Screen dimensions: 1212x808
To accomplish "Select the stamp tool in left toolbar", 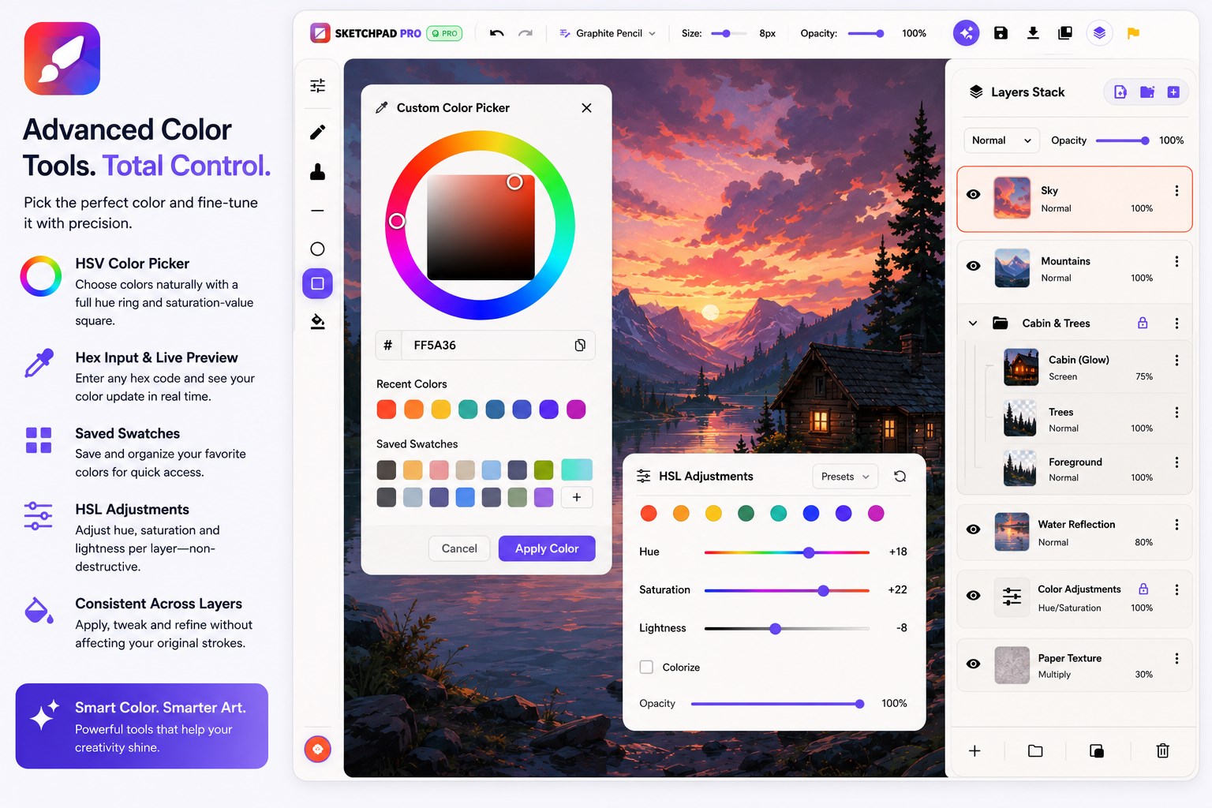I will click(317, 171).
